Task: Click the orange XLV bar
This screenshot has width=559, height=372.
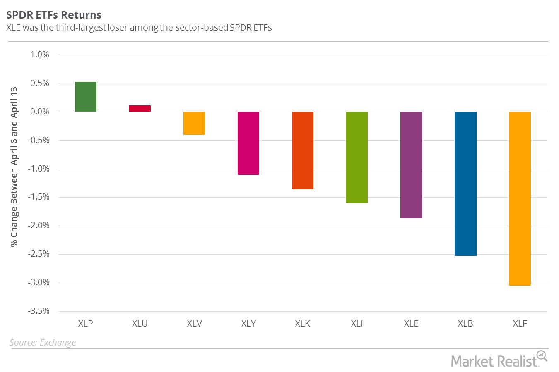Action: point(194,123)
